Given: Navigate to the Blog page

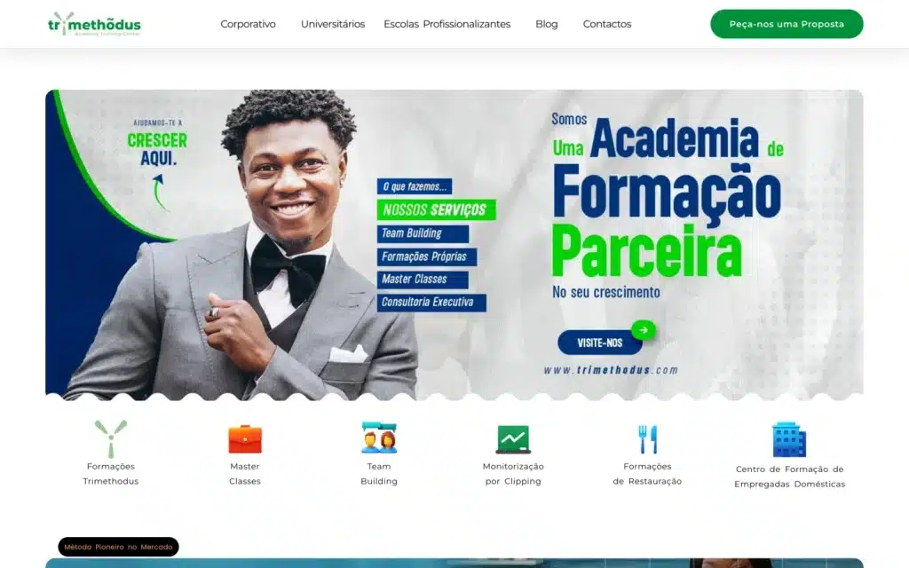Looking at the screenshot, I should point(547,24).
